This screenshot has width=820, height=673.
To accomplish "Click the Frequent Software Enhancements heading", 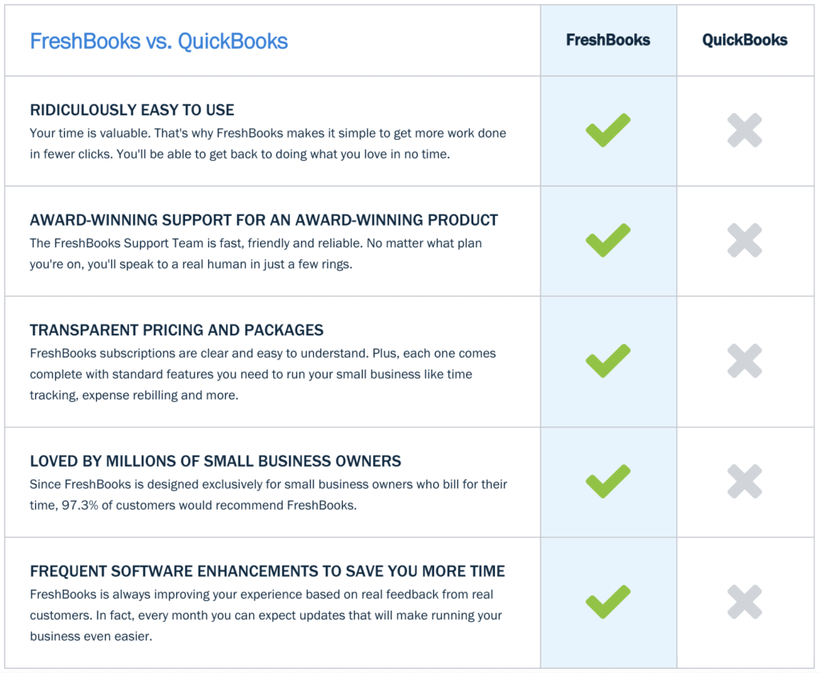I will pos(267,571).
